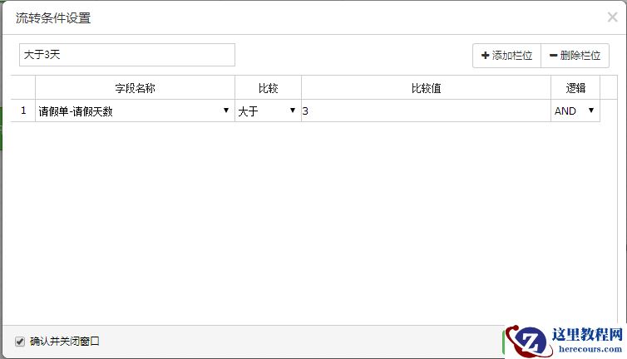Toggle the 确认并关闭窗口 checkbox
This screenshot has height=359, width=627.
(20, 342)
